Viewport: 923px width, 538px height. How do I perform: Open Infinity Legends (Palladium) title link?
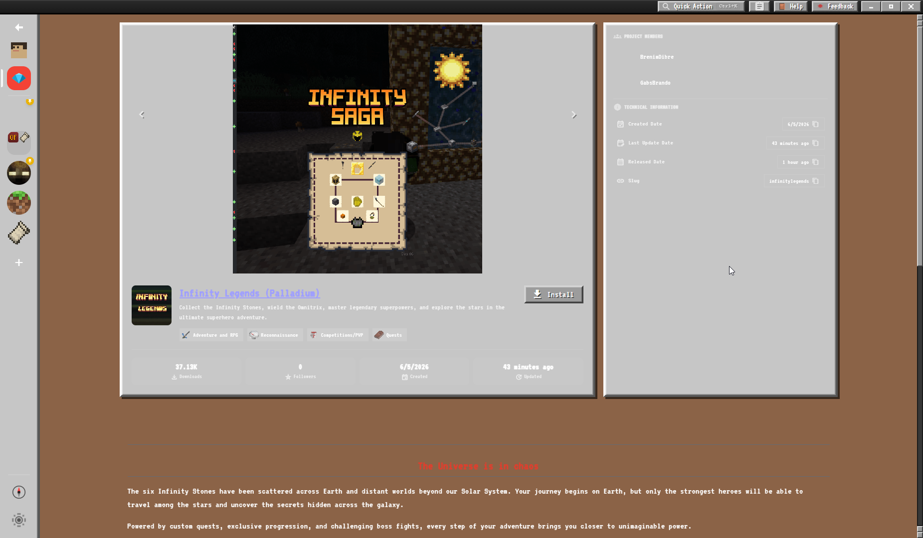(249, 293)
